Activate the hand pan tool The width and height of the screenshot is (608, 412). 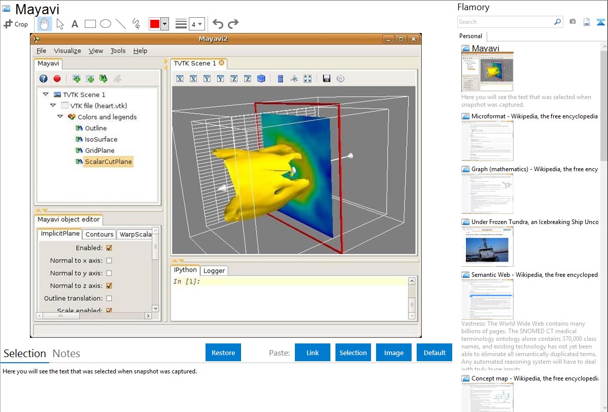point(45,24)
